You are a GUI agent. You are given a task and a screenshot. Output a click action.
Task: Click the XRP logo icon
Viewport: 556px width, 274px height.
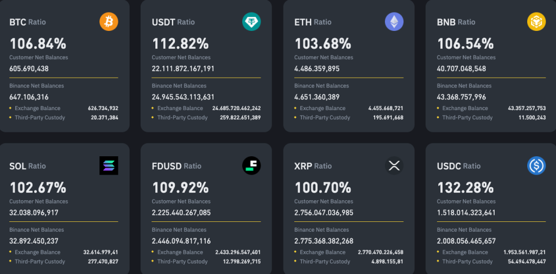pos(394,165)
